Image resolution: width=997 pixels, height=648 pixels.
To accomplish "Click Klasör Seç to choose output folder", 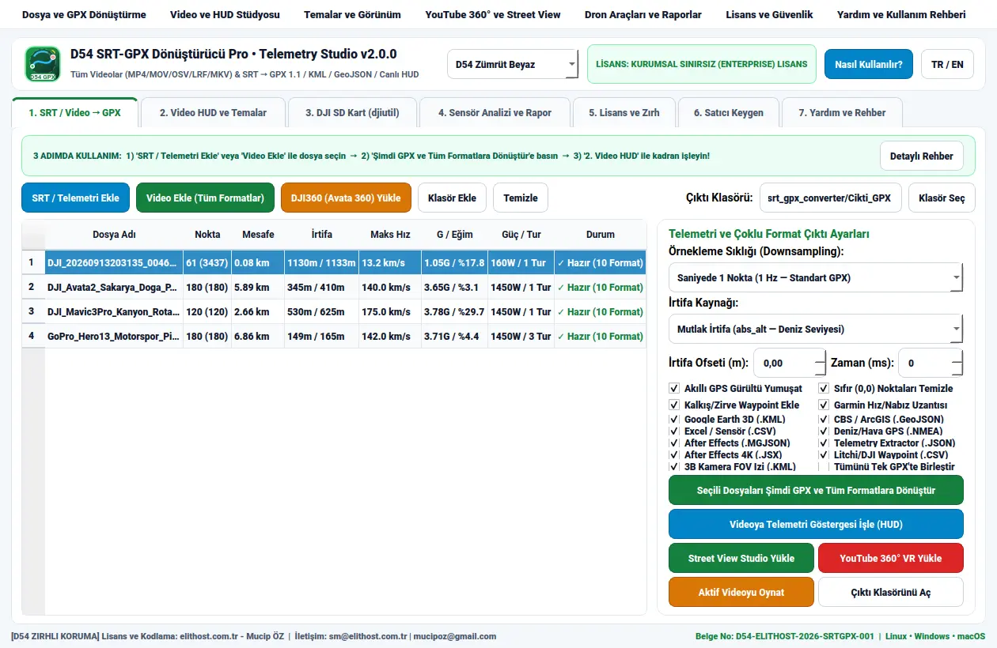I will click(x=942, y=198).
